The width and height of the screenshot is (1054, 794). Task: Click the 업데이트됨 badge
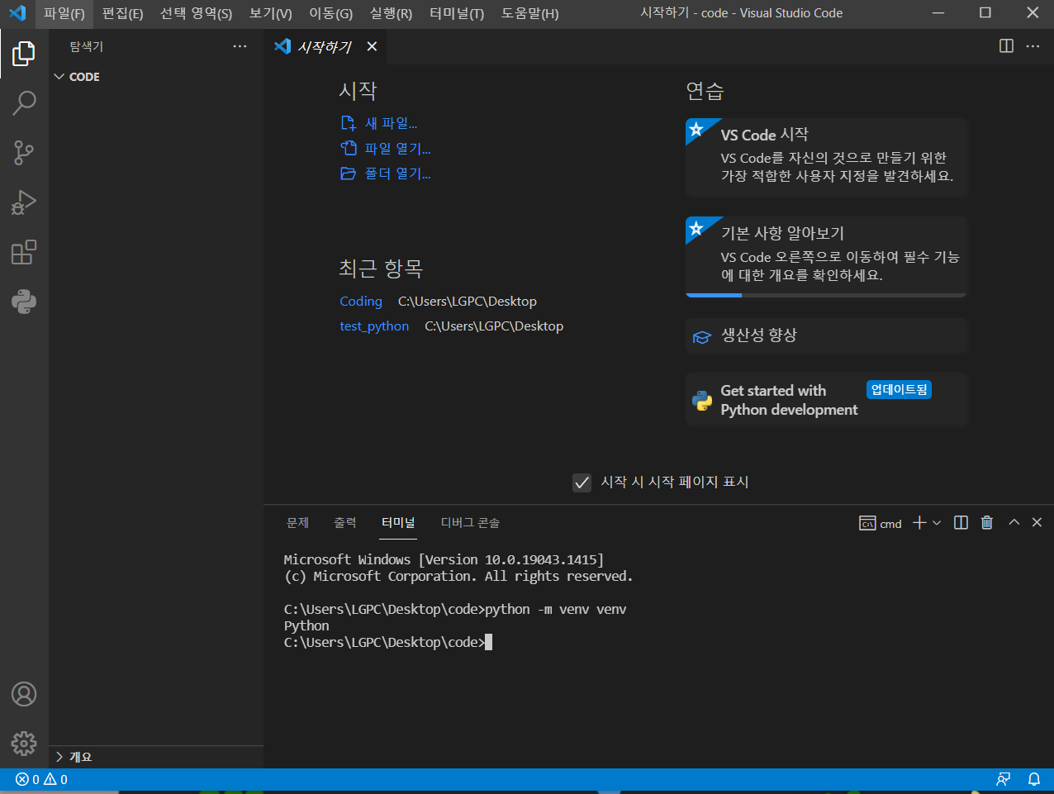click(899, 389)
